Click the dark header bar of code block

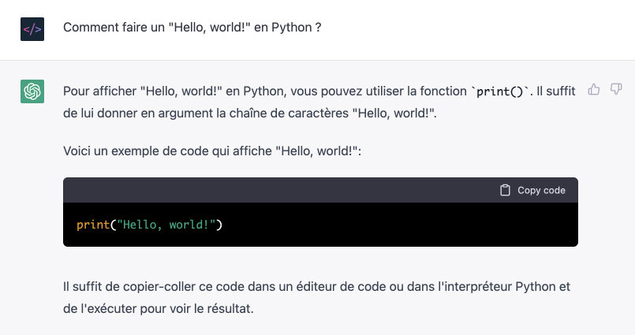pyautogui.click(x=320, y=190)
